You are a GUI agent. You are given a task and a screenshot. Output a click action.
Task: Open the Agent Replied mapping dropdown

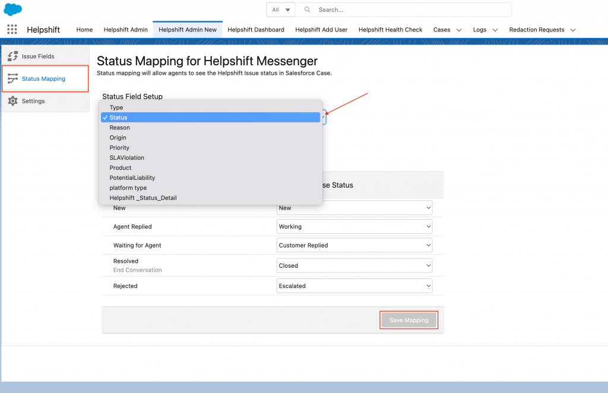coord(354,227)
